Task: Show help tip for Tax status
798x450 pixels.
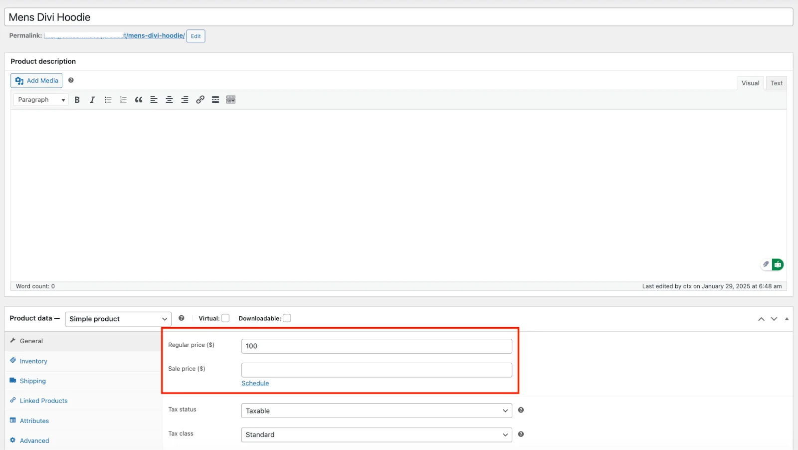Action: pyautogui.click(x=521, y=410)
